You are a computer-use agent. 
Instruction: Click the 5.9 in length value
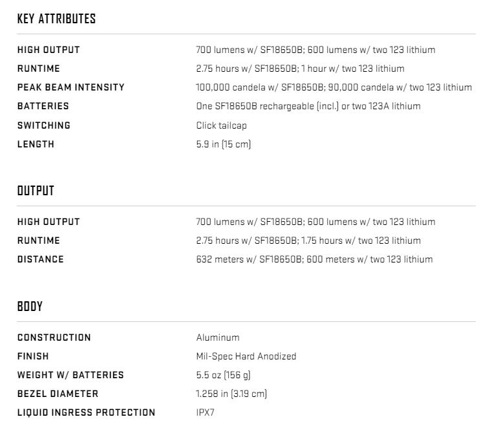point(224,144)
